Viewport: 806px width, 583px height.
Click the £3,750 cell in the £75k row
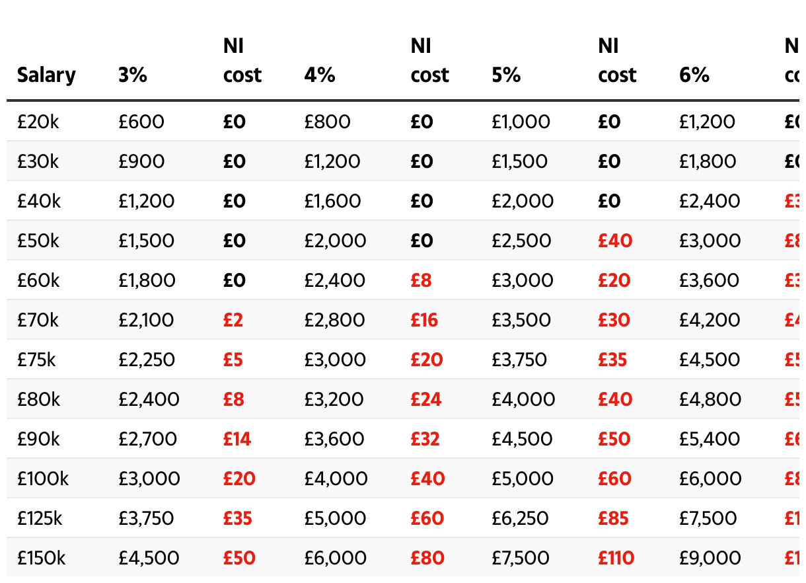[519, 360]
